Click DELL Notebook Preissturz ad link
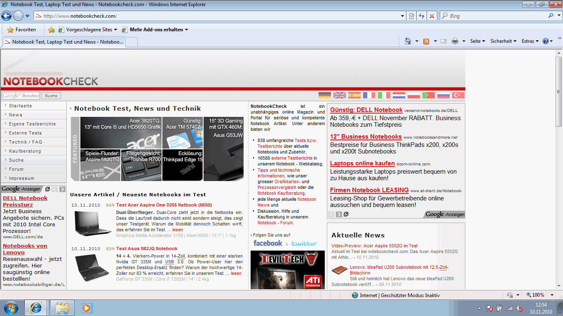This screenshot has height=316, width=563. [x=25, y=201]
